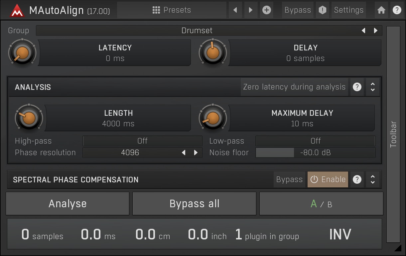Toggle the INV phase invert button
Viewport: 406px width, 256px height.
340,234
